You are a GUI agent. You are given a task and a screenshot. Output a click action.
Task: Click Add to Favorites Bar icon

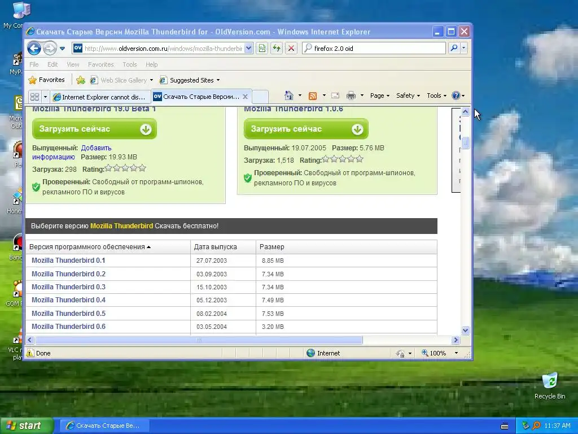pyautogui.click(x=81, y=80)
